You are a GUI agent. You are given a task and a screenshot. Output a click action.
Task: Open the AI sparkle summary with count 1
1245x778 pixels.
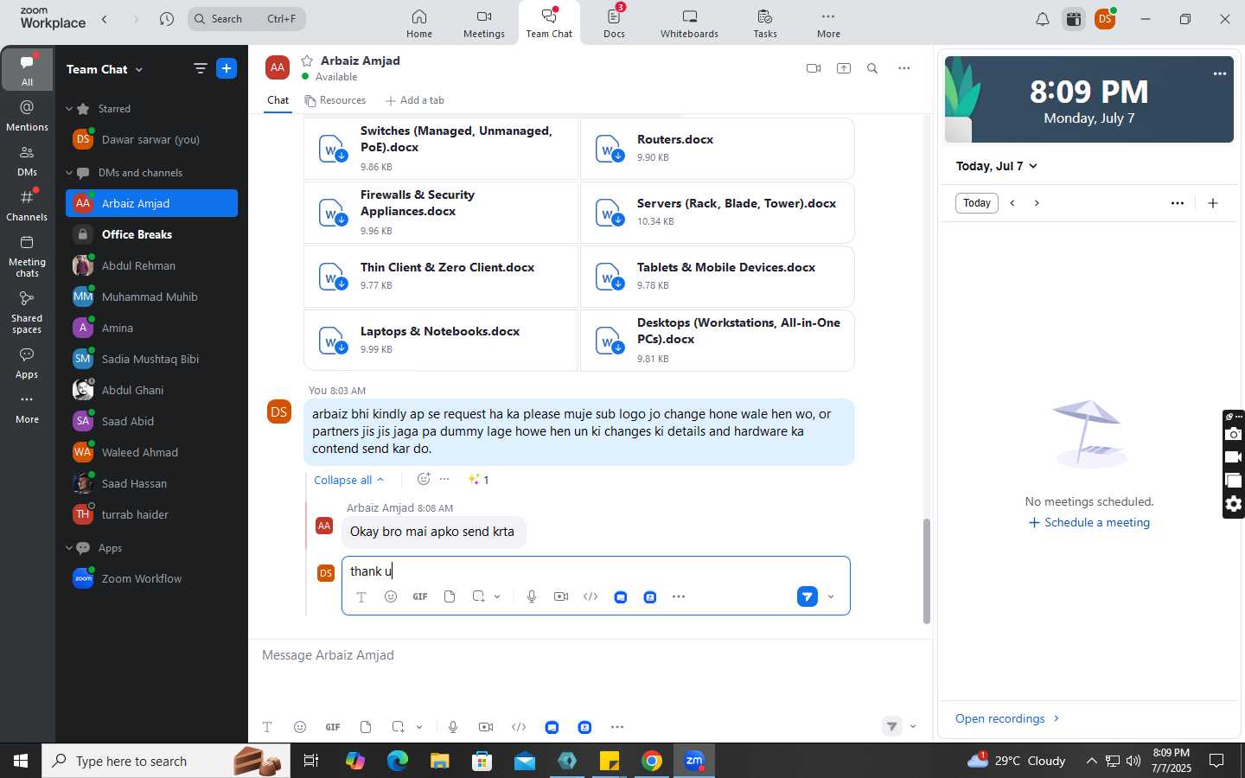coord(479,479)
